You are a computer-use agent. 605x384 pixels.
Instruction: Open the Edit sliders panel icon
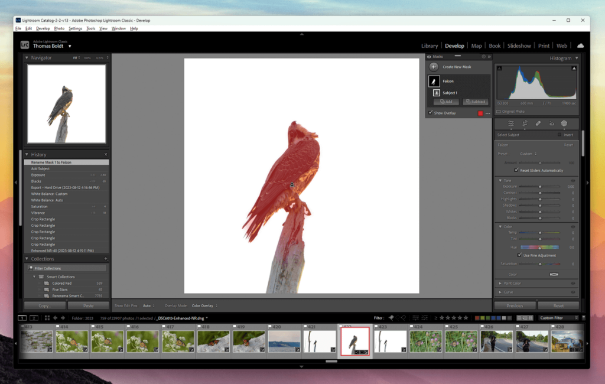[x=510, y=123]
